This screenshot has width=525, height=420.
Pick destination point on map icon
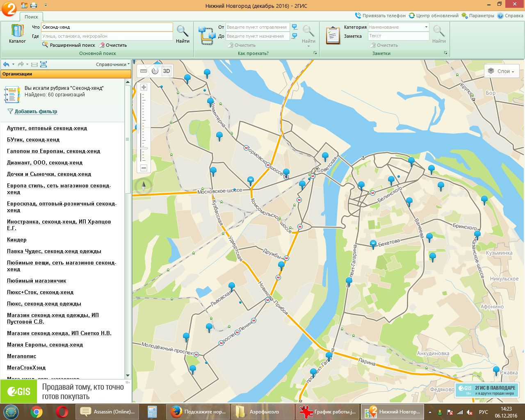pyautogui.click(x=294, y=36)
